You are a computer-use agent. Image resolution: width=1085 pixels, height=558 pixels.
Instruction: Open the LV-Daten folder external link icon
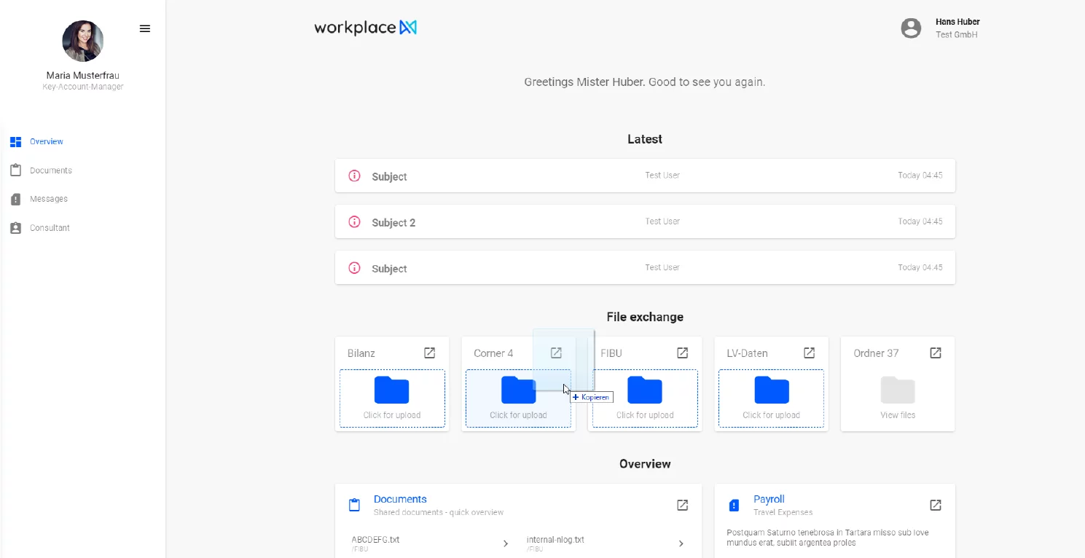click(809, 353)
